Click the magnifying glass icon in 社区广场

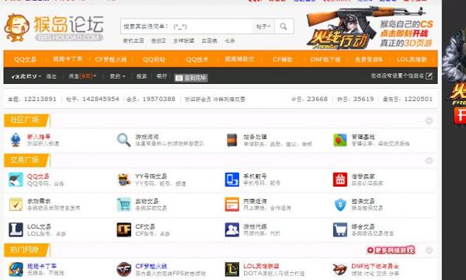tap(123, 140)
